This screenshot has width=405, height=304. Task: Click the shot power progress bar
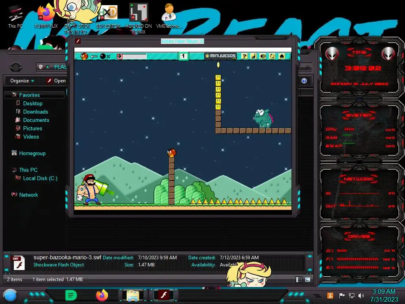pos(132,56)
